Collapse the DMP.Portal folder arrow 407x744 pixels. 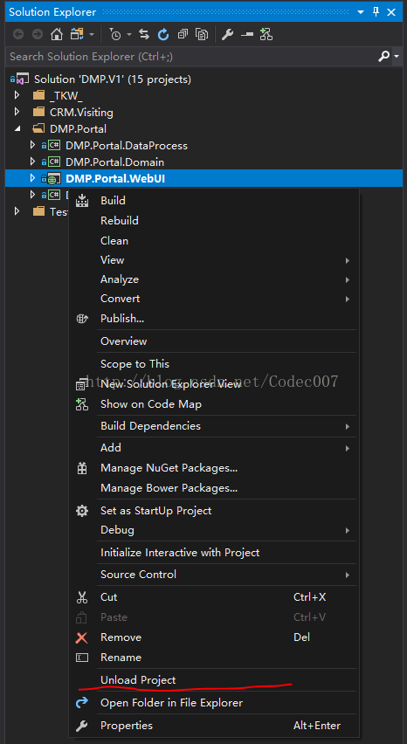[17, 128]
